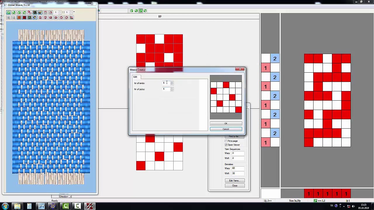The image size is (374, 210).
Task: Click the first green check icon above canvas
Action: coord(132,11)
